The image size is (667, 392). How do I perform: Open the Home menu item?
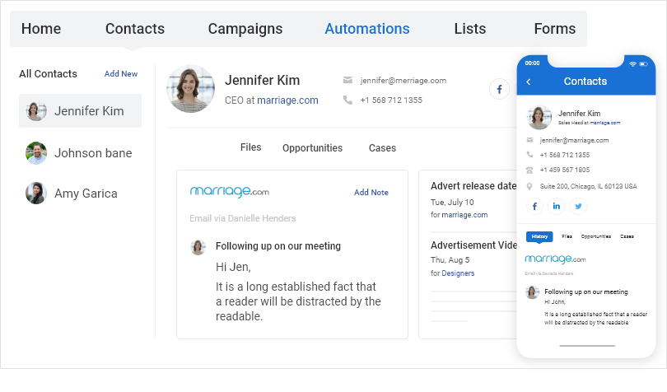[x=41, y=29]
